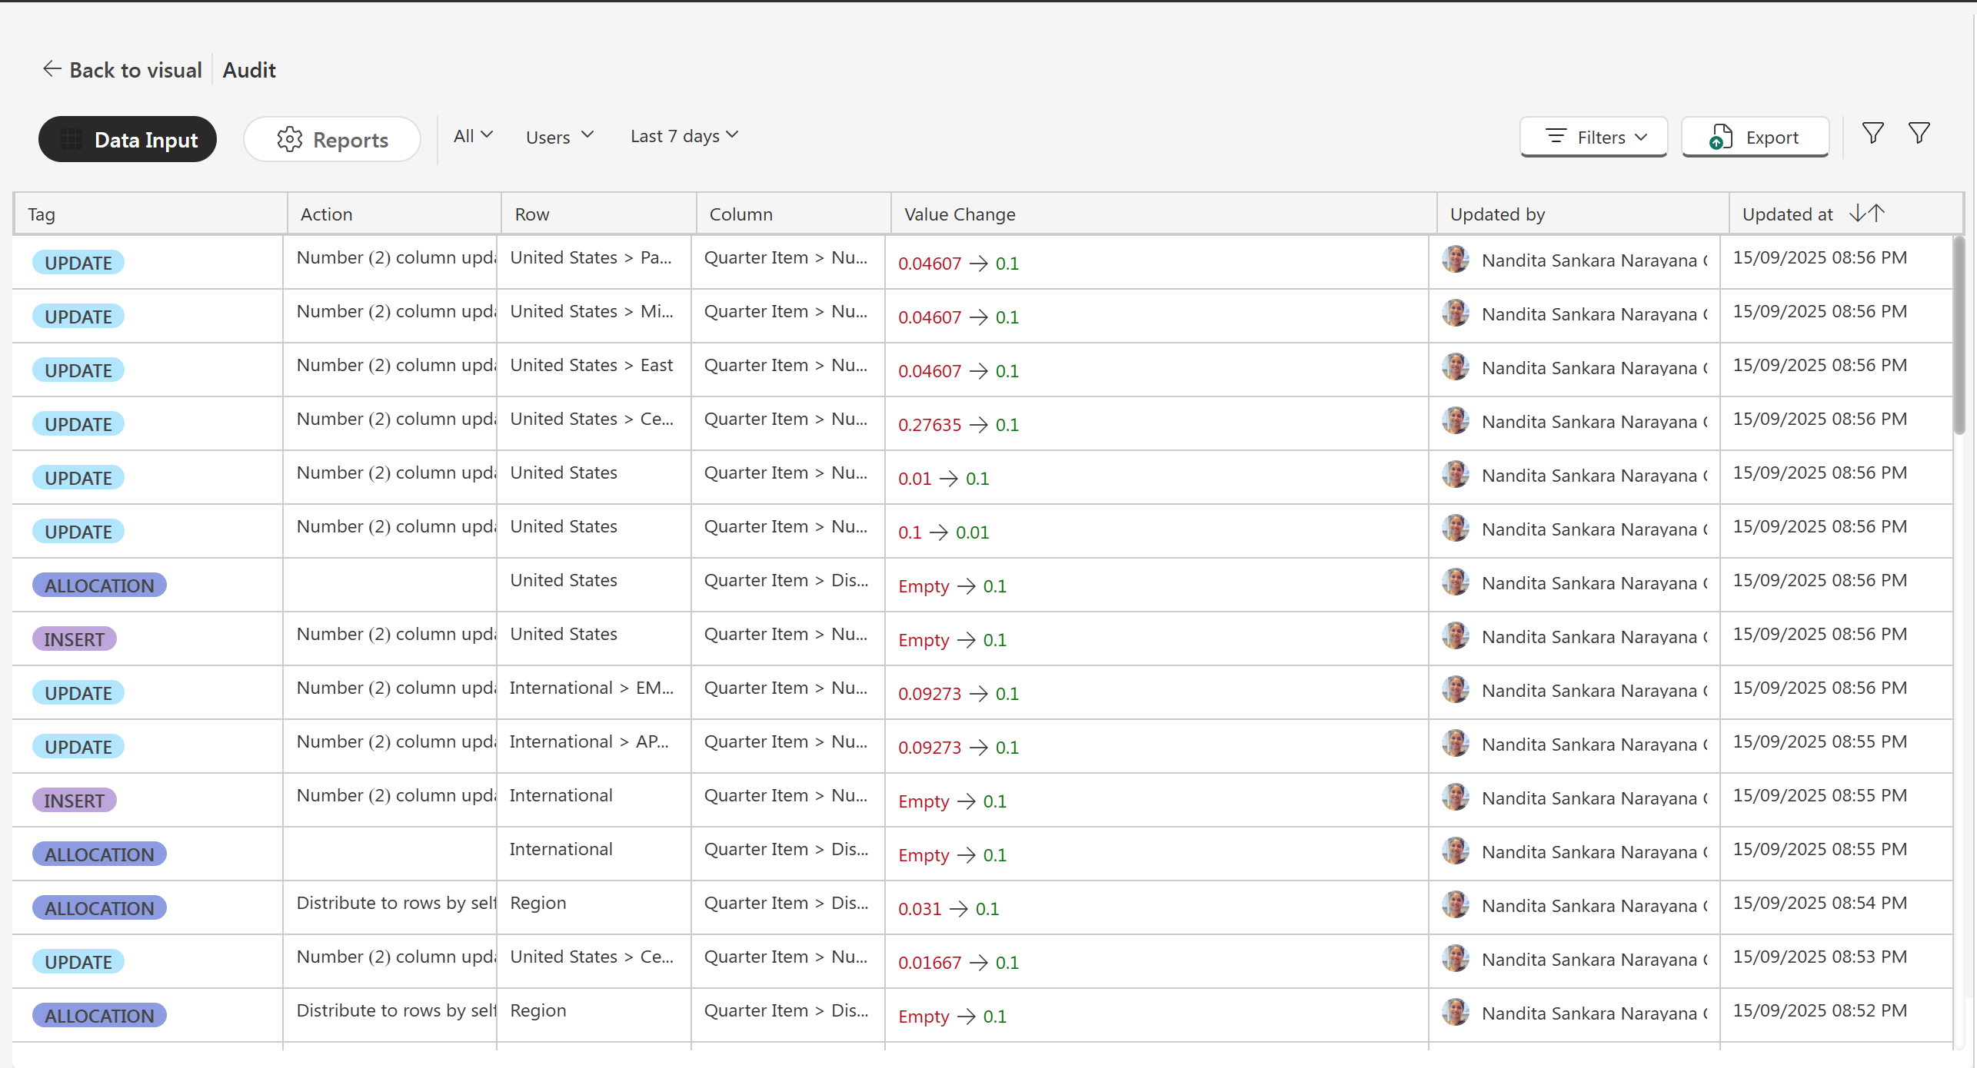The image size is (1977, 1068).
Task: Expand the Users dropdown
Action: (559, 137)
